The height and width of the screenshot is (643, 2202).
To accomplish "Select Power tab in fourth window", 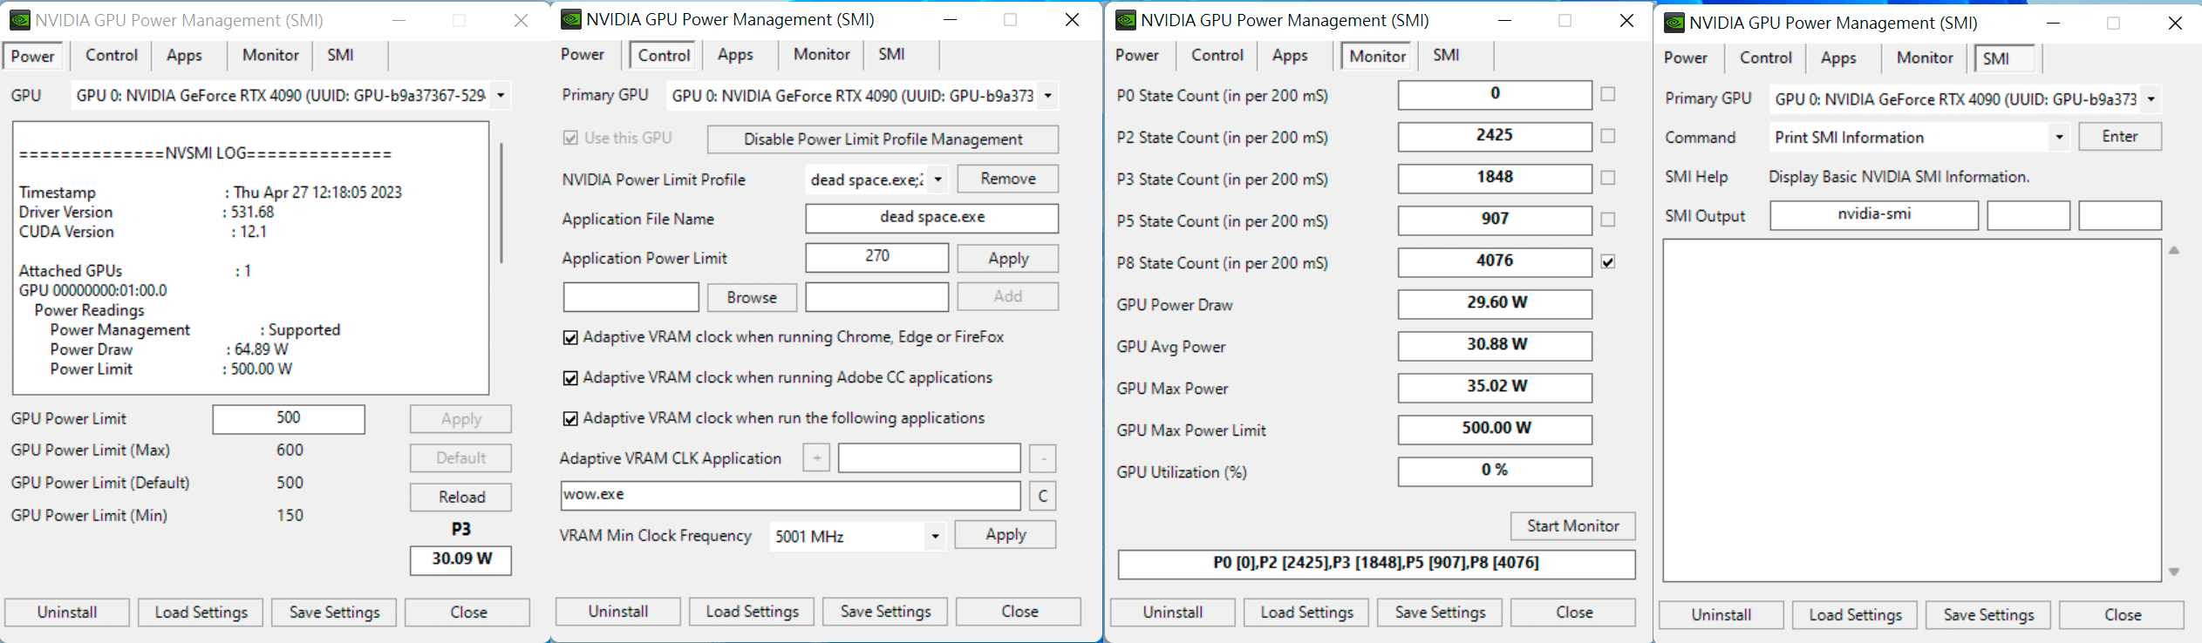I will 1685,58.
